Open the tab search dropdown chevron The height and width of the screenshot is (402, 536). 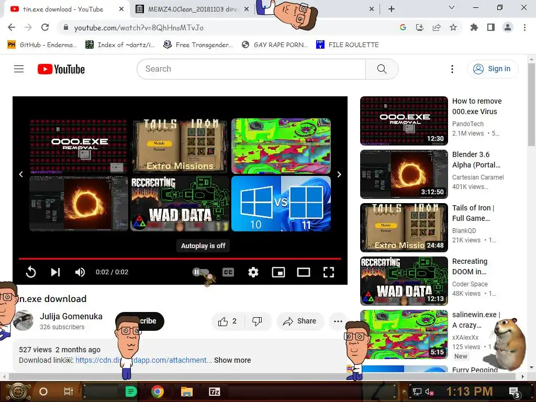click(x=452, y=7)
